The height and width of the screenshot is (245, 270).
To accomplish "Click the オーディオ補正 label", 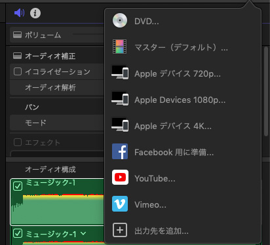I will (x=50, y=56).
